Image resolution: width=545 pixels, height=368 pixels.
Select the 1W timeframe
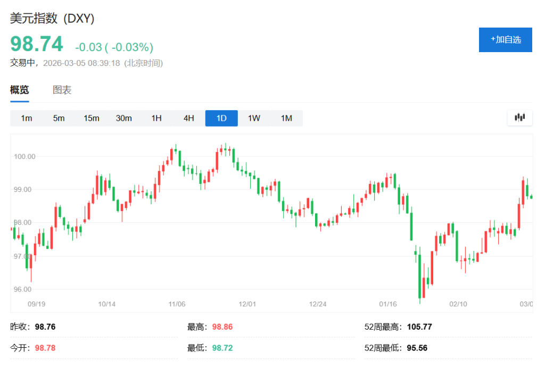click(253, 118)
